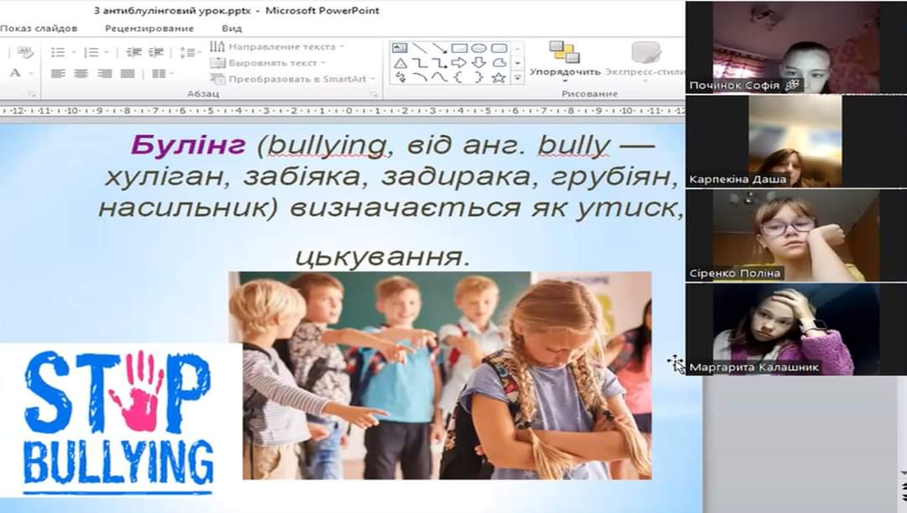Select the Rounded Rectangle shape
Screen dimensions: 907x513
click(x=499, y=48)
